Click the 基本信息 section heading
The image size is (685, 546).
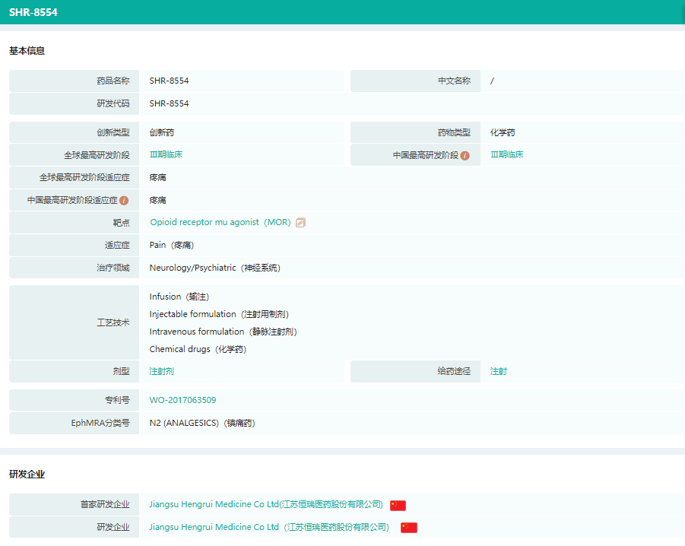[27, 51]
